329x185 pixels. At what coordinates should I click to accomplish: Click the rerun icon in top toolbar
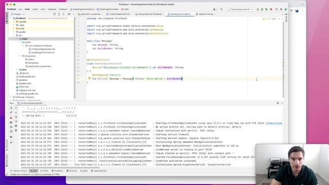click(x=258, y=9)
